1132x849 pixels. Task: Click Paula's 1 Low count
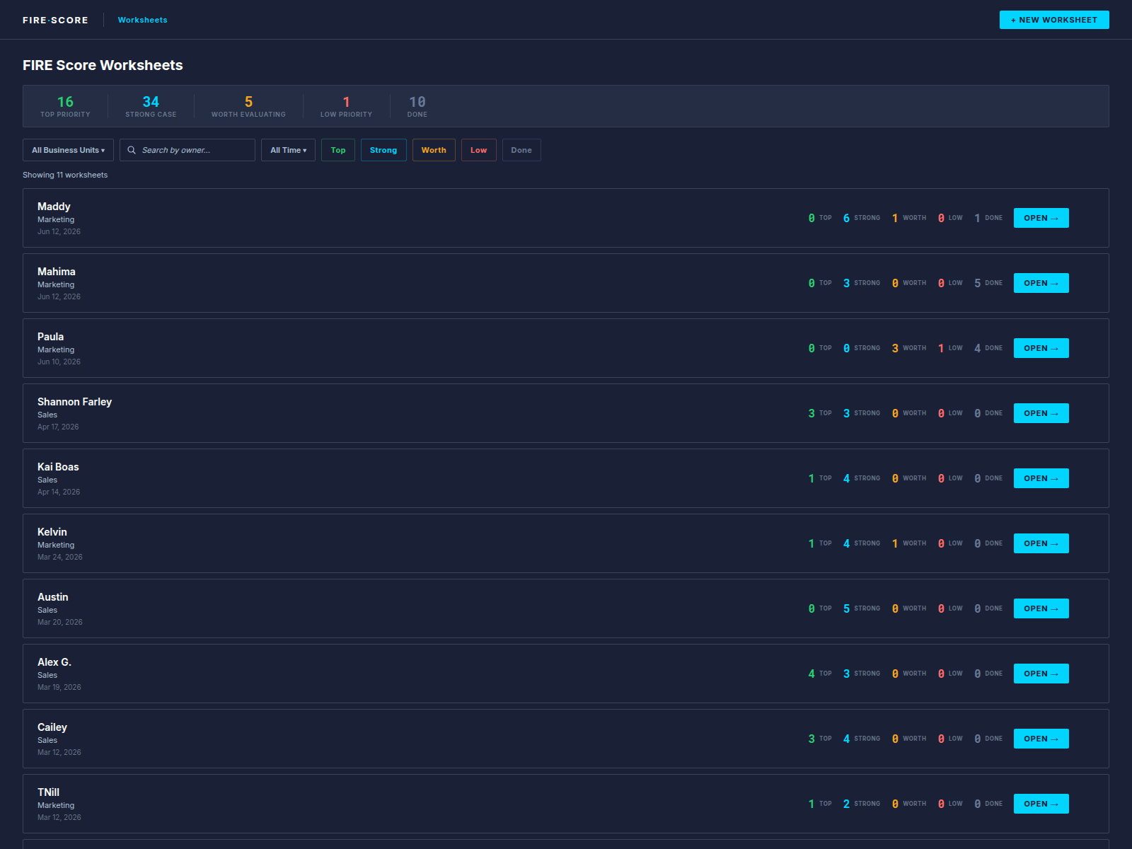(x=949, y=348)
